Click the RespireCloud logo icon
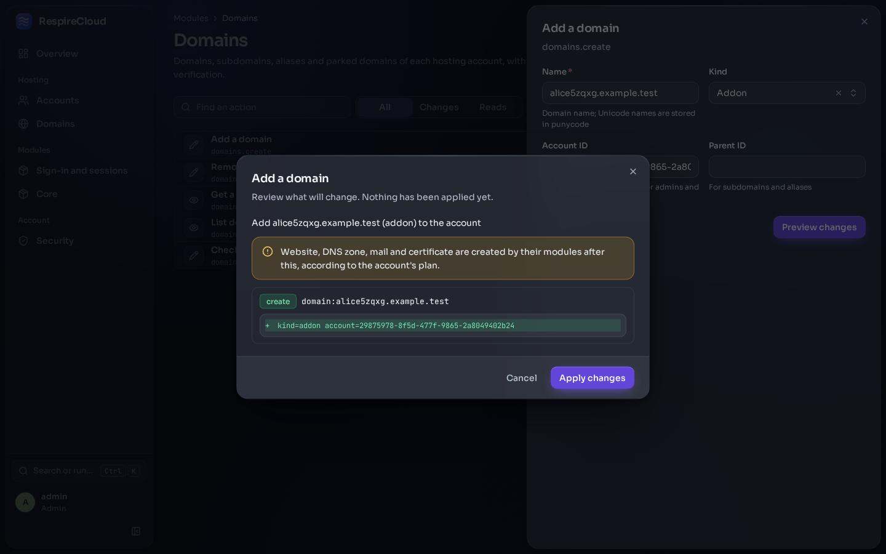The width and height of the screenshot is (886, 554). pyautogui.click(x=24, y=22)
